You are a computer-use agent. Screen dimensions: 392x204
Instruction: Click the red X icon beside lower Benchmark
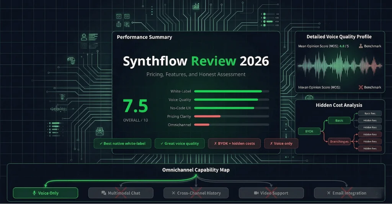pos(361,87)
